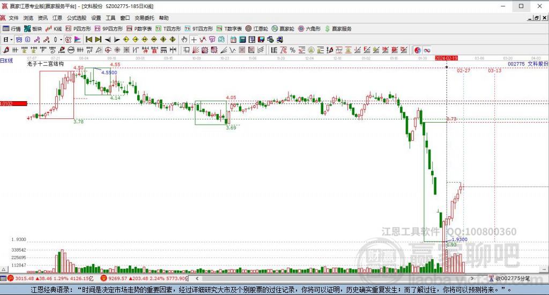Select the red pencil drawing tool

(5, 50)
